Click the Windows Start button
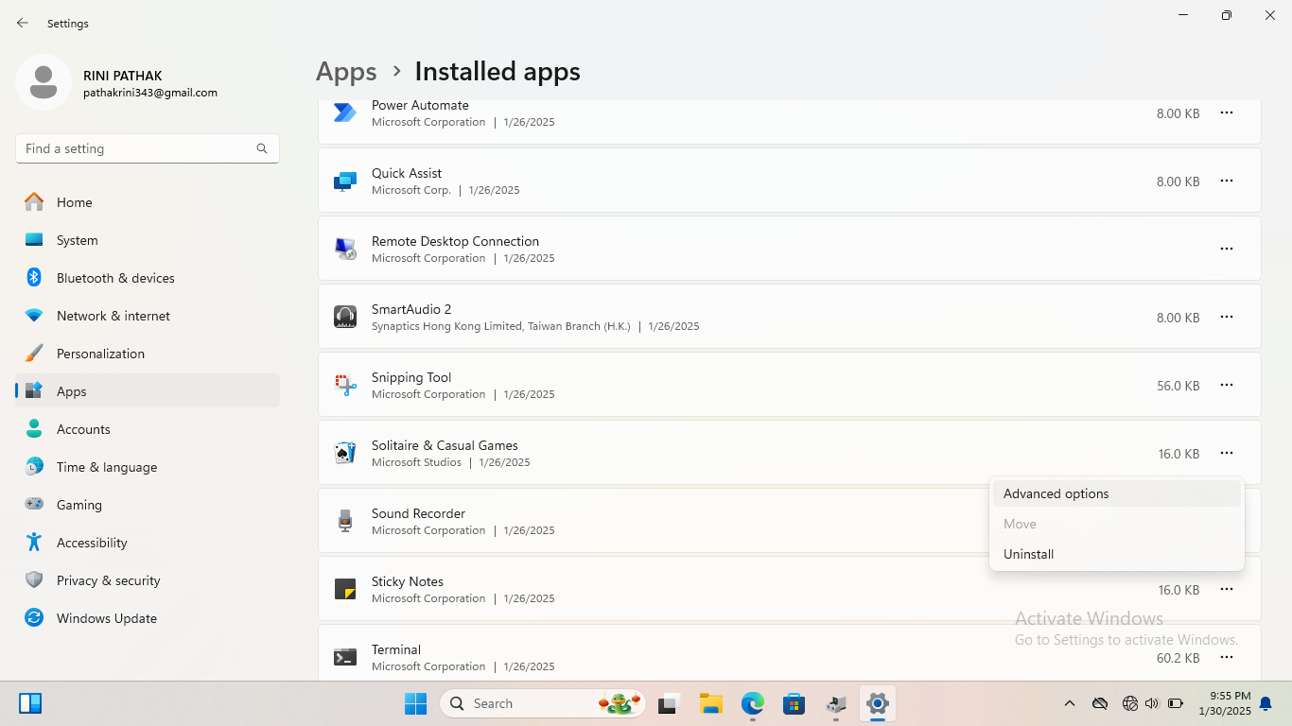The height and width of the screenshot is (726, 1292). coord(415,703)
